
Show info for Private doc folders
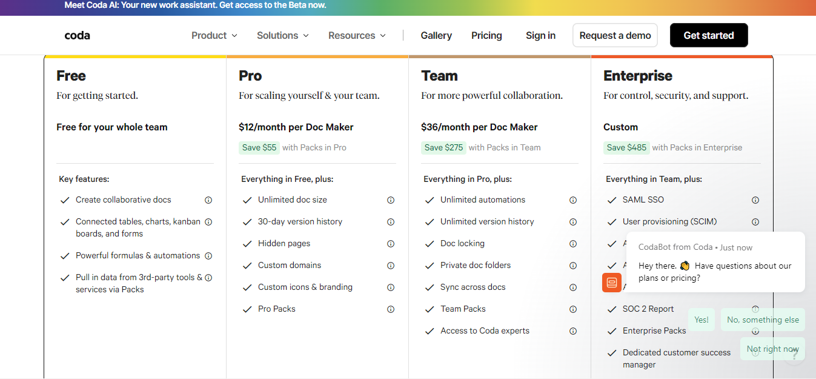573,266
